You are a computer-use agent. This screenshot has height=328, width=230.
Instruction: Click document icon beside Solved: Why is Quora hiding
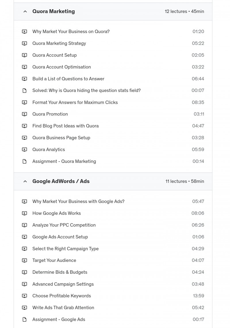point(24,91)
